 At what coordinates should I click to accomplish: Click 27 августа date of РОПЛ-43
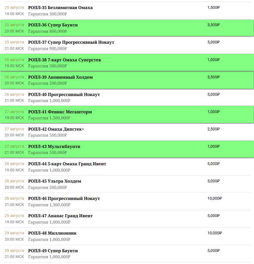[14, 146]
